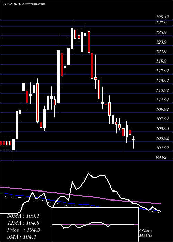Click the 123.9 price axis label
The image size is (173, 242).
pos(162,42)
